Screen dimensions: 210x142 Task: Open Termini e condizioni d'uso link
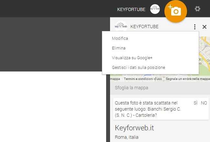[x=142, y=79]
